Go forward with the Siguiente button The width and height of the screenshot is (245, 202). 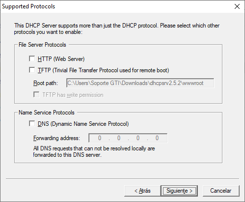(179, 191)
